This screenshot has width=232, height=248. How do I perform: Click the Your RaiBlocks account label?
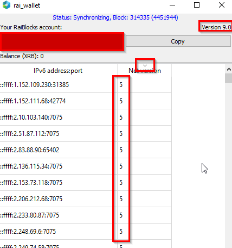[x=31, y=27]
